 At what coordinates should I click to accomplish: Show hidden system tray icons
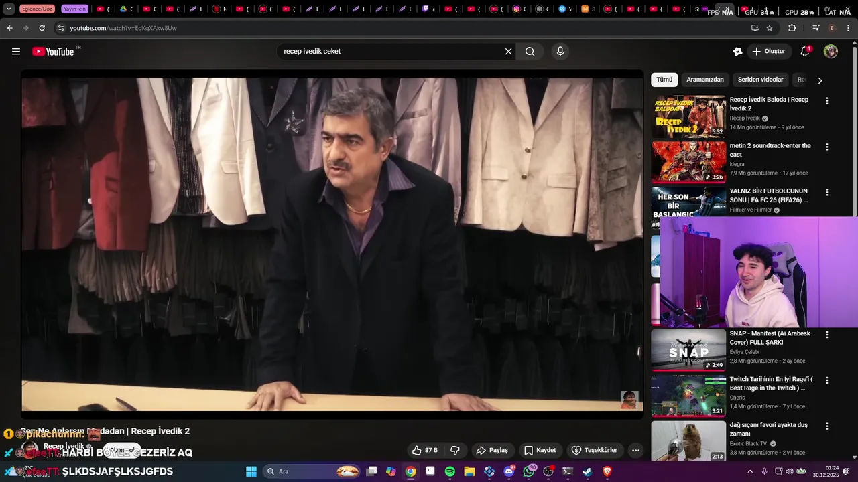[750, 471]
